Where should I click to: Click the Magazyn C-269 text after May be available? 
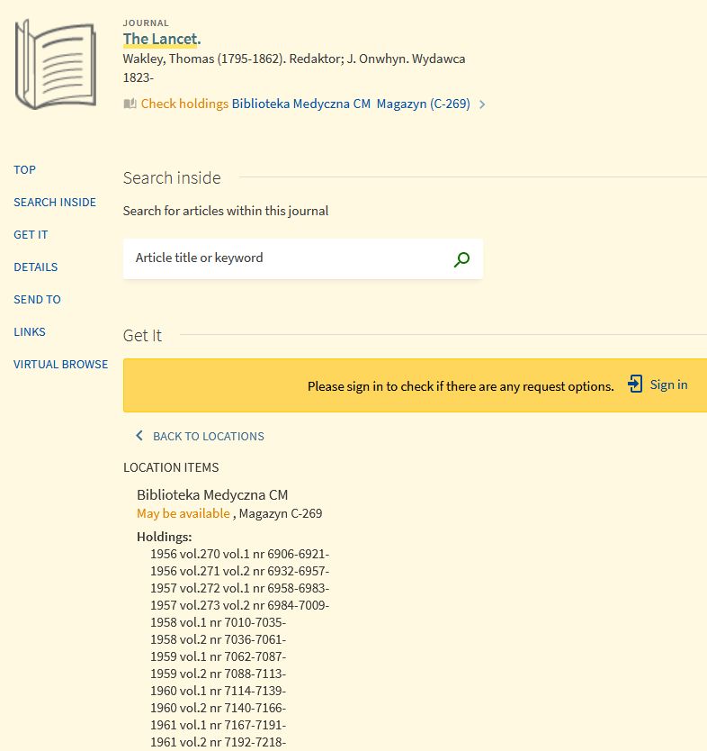point(281,513)
